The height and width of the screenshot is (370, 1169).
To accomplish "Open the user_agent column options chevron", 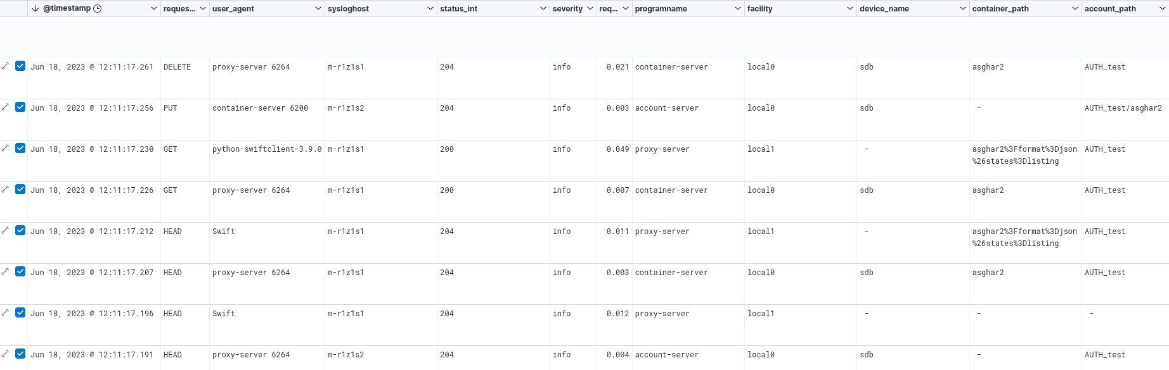I will click(x=318, y=8).
